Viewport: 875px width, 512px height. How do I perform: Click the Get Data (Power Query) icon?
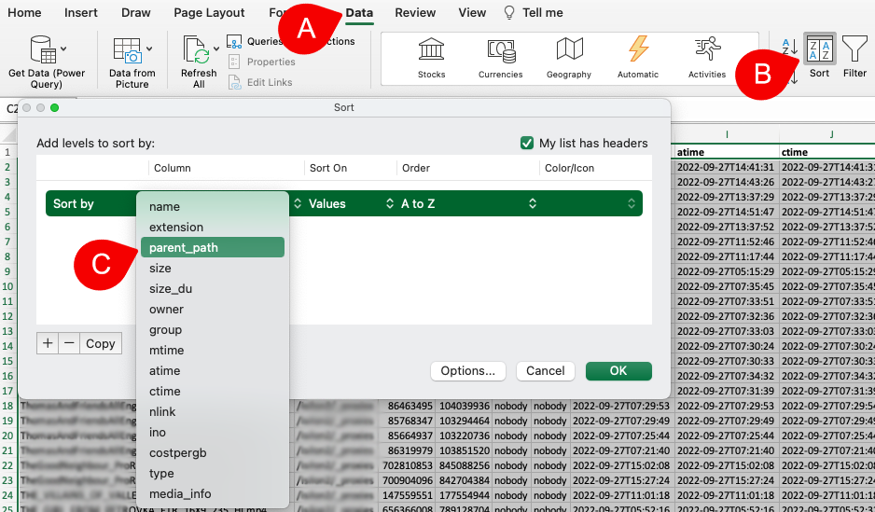(x=41, y=49)
